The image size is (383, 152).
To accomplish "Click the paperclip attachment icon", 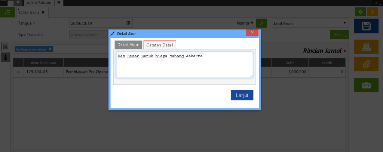I will [366, 64].
